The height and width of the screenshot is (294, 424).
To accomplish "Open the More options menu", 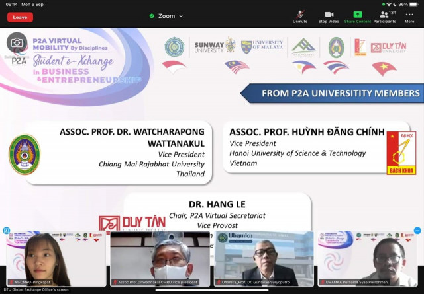I will (x=409, y=17).
